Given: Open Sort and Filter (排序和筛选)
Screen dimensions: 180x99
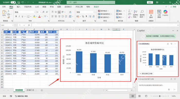Looking at the screenshot, I should (x=136, y=14).
